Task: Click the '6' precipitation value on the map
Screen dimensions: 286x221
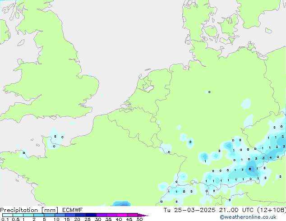Action: pyautogui.click(x=250, y=169)
